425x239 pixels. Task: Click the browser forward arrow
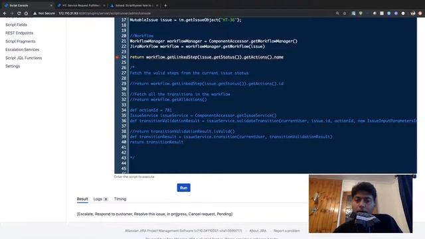click(12, 13)
